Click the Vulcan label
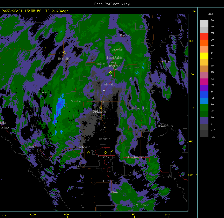 coord(141,205)
